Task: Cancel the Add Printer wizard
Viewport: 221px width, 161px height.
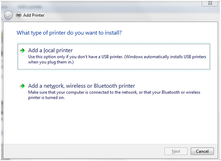Action: (x=202, y=151)
